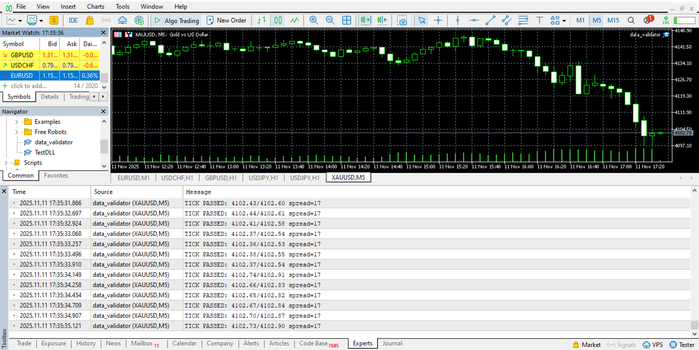
Task: Open the Charts menu
Action: pyautogui.click(x=96, y=7)
